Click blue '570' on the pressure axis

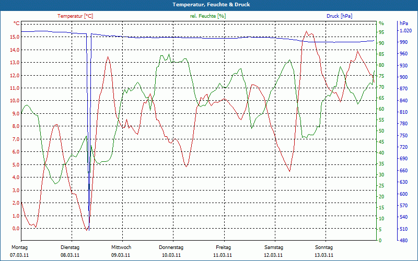point(404,206)
